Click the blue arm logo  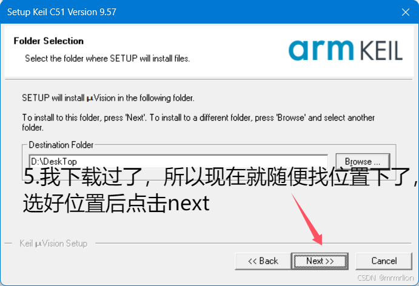coord(321,50)
